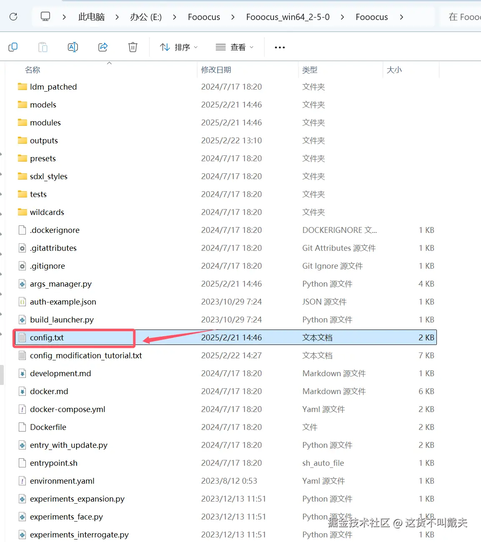
Task: Click date 2023/8/12 0:53 cell
Action: point(229,481)
